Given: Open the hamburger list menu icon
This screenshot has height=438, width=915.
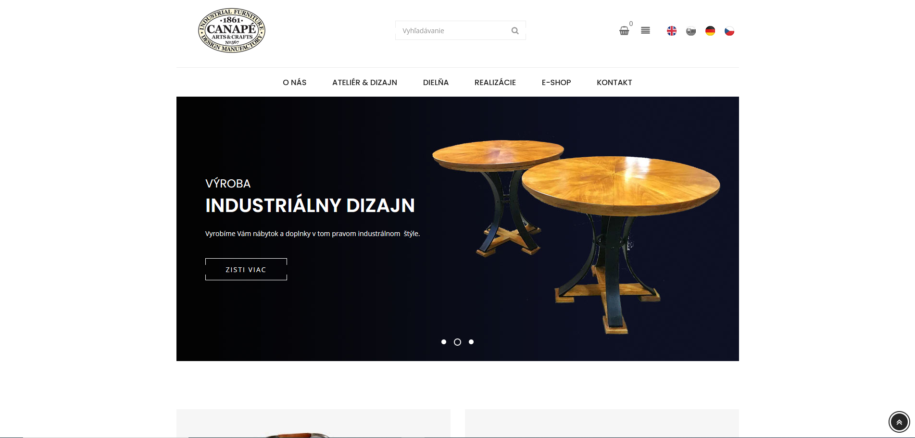Looking at the screenshot, I should coord(645,30).
